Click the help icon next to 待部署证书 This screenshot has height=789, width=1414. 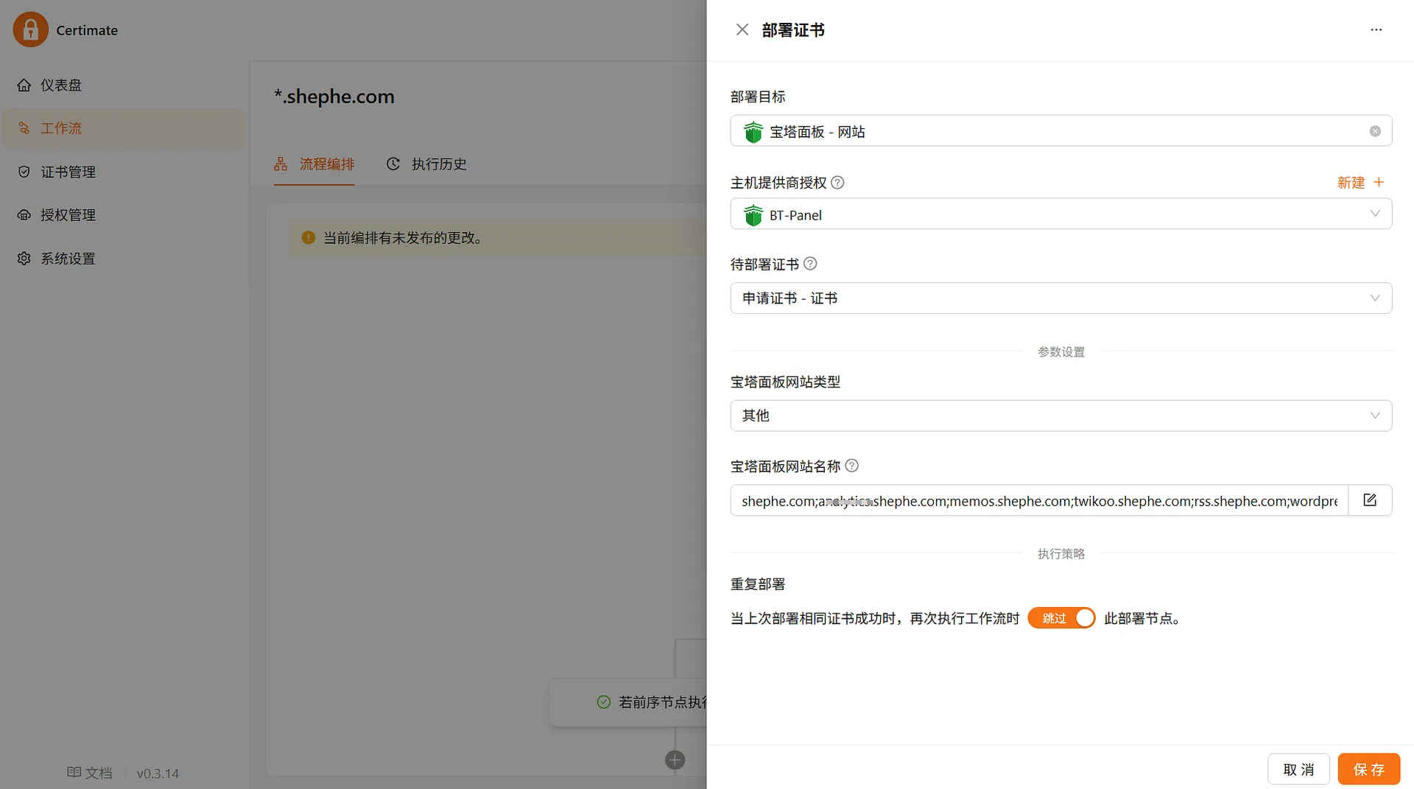810,263
